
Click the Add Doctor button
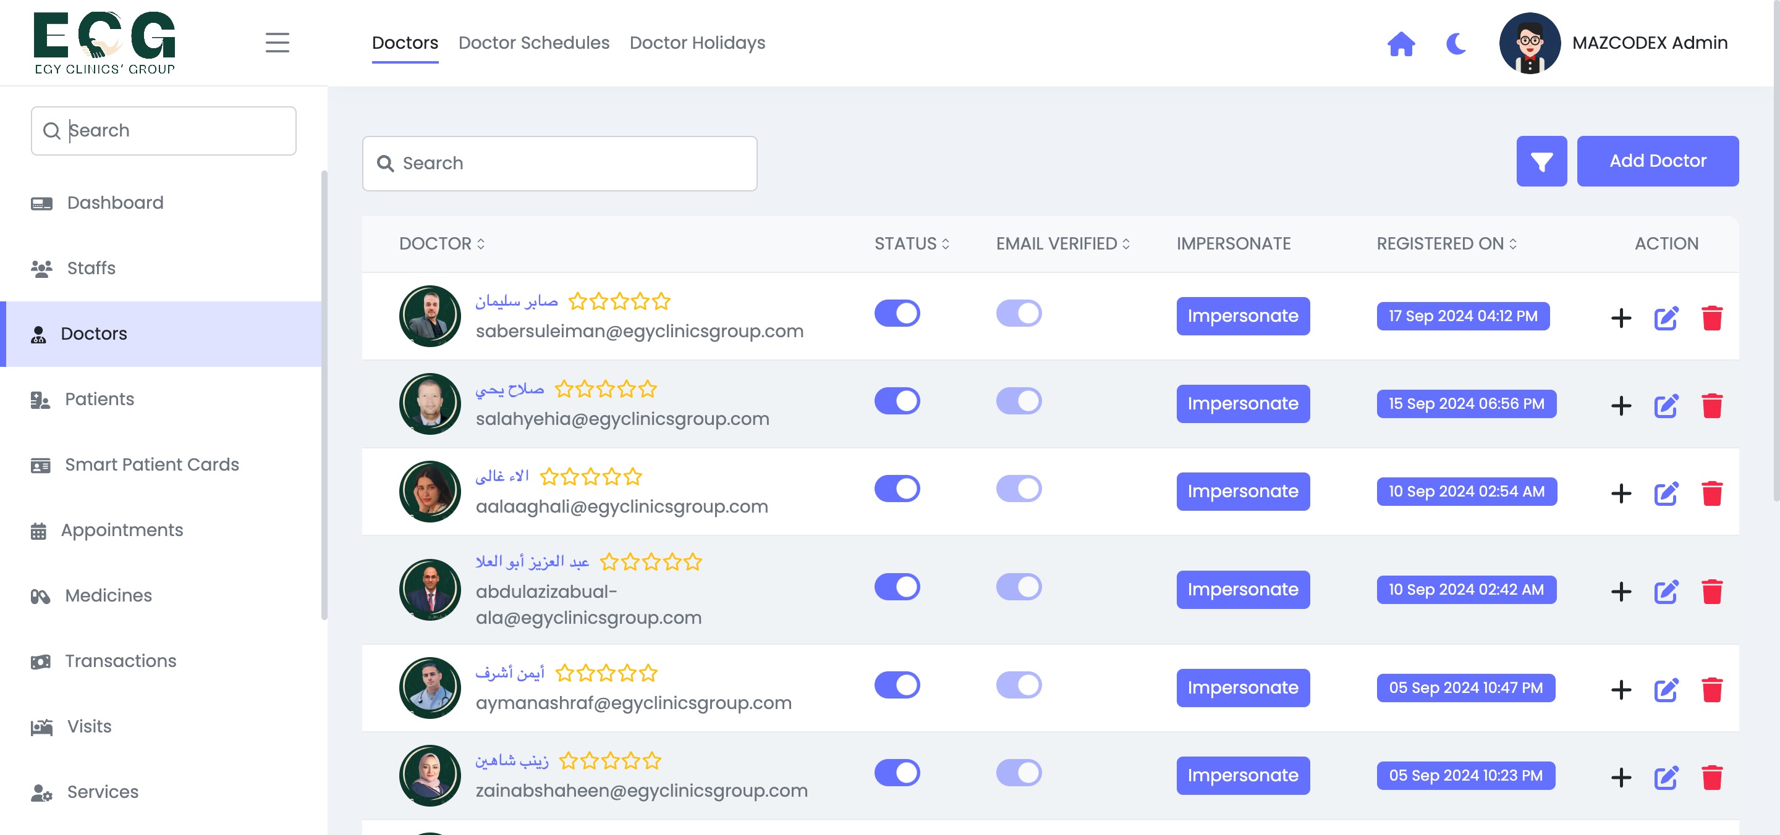click(1658, 161)
